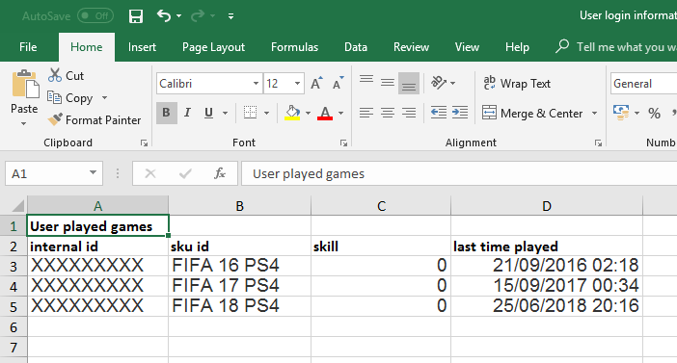This screenshot has width=677, height=363.
Task: Open the Merge & Center dropdown arrow
Action: (x=594, y=114)
